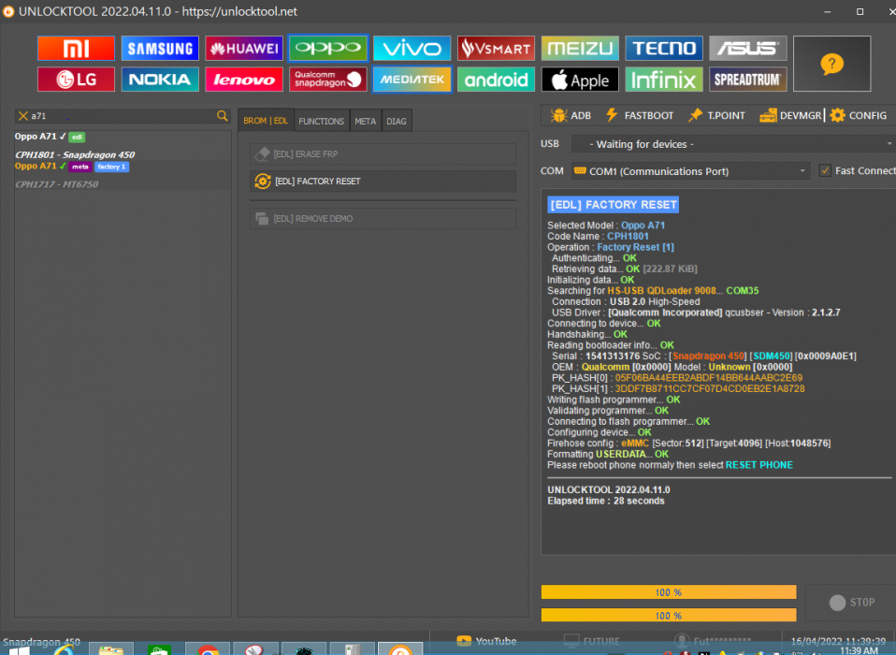Viewport: 896px width, 655px height.
Task: Select the Samsung brand logo
Action: [160, 48]
